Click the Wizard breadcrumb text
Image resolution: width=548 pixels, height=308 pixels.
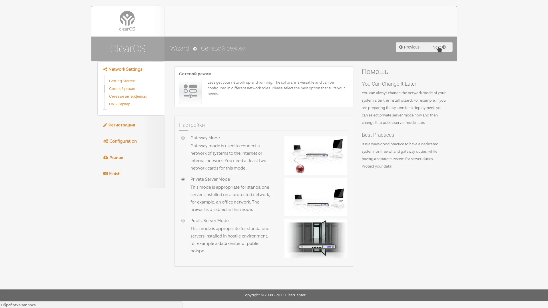[x=180, y=49]
